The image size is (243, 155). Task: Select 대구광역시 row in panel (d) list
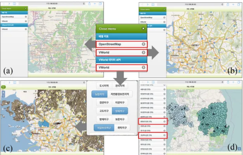pos(152,98)
